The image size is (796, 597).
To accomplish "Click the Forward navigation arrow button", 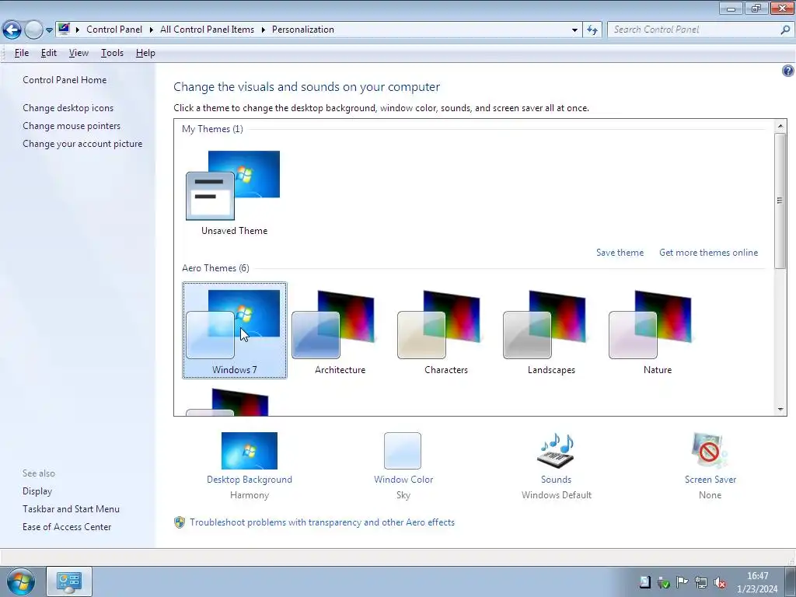I will point(33,30).
